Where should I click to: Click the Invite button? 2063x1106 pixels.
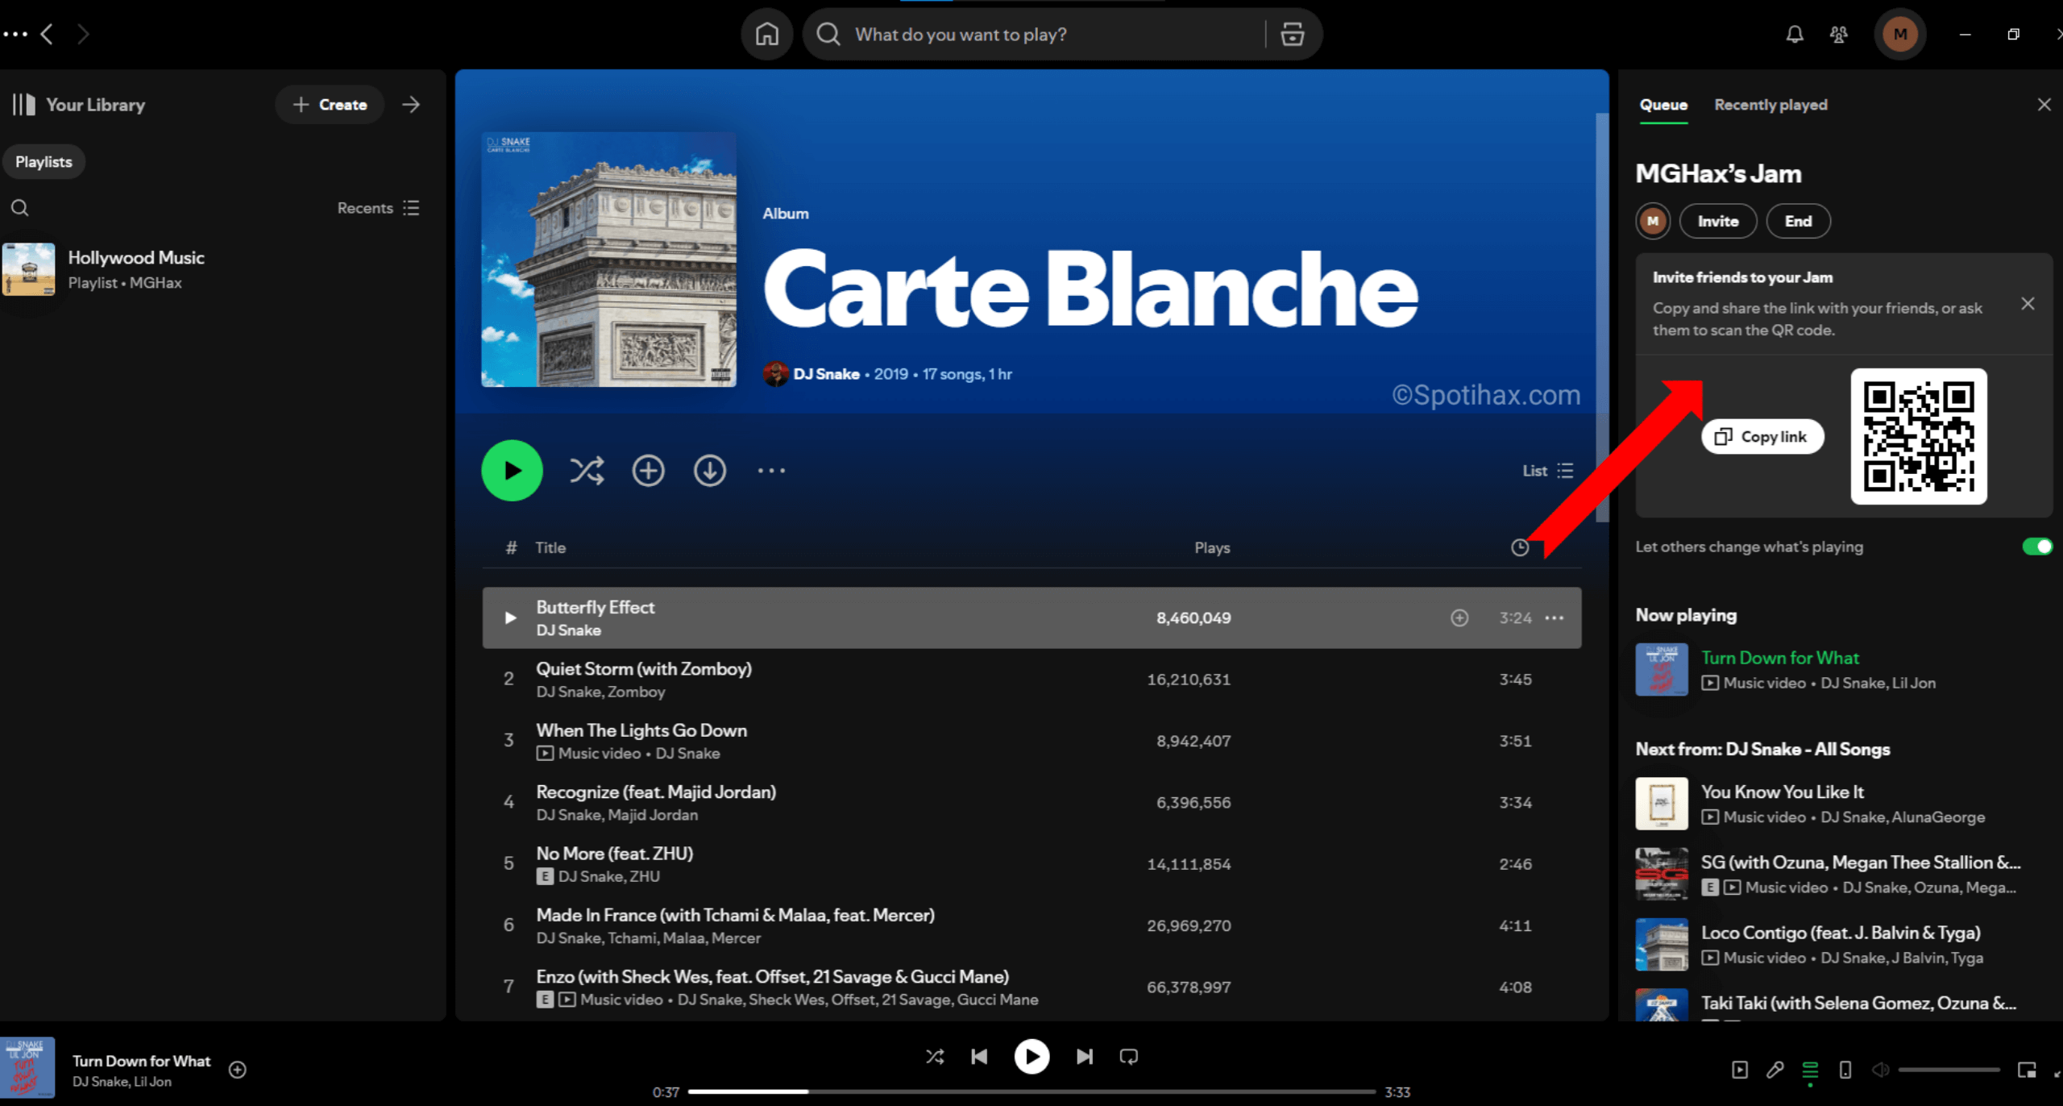[1718, 221]
